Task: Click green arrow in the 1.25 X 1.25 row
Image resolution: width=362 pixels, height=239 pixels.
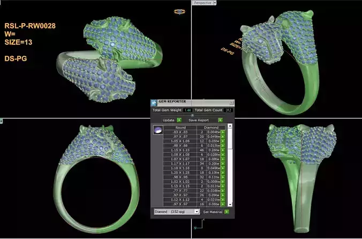Action: (223, 173)
